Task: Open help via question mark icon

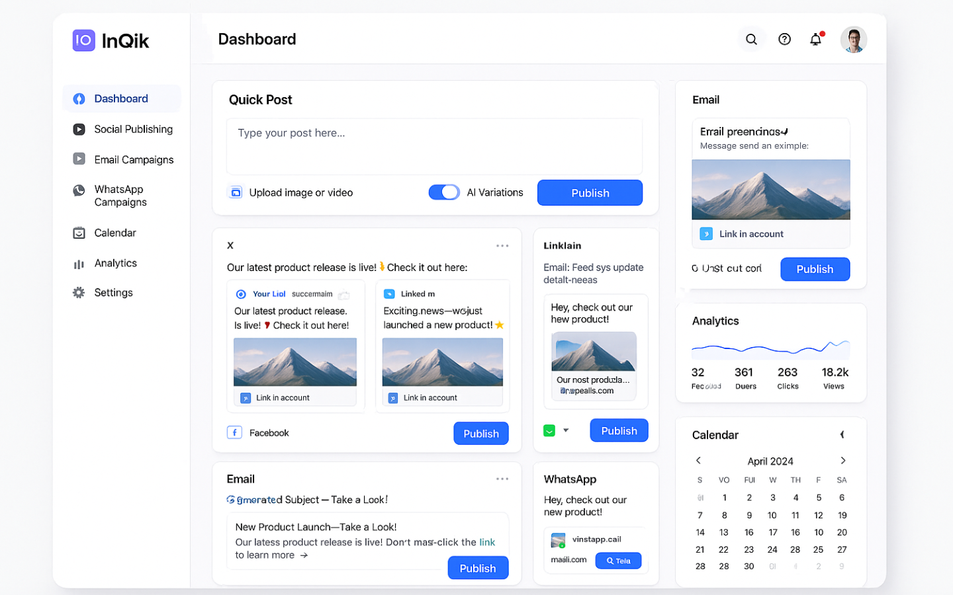Action: click(784, 40)
